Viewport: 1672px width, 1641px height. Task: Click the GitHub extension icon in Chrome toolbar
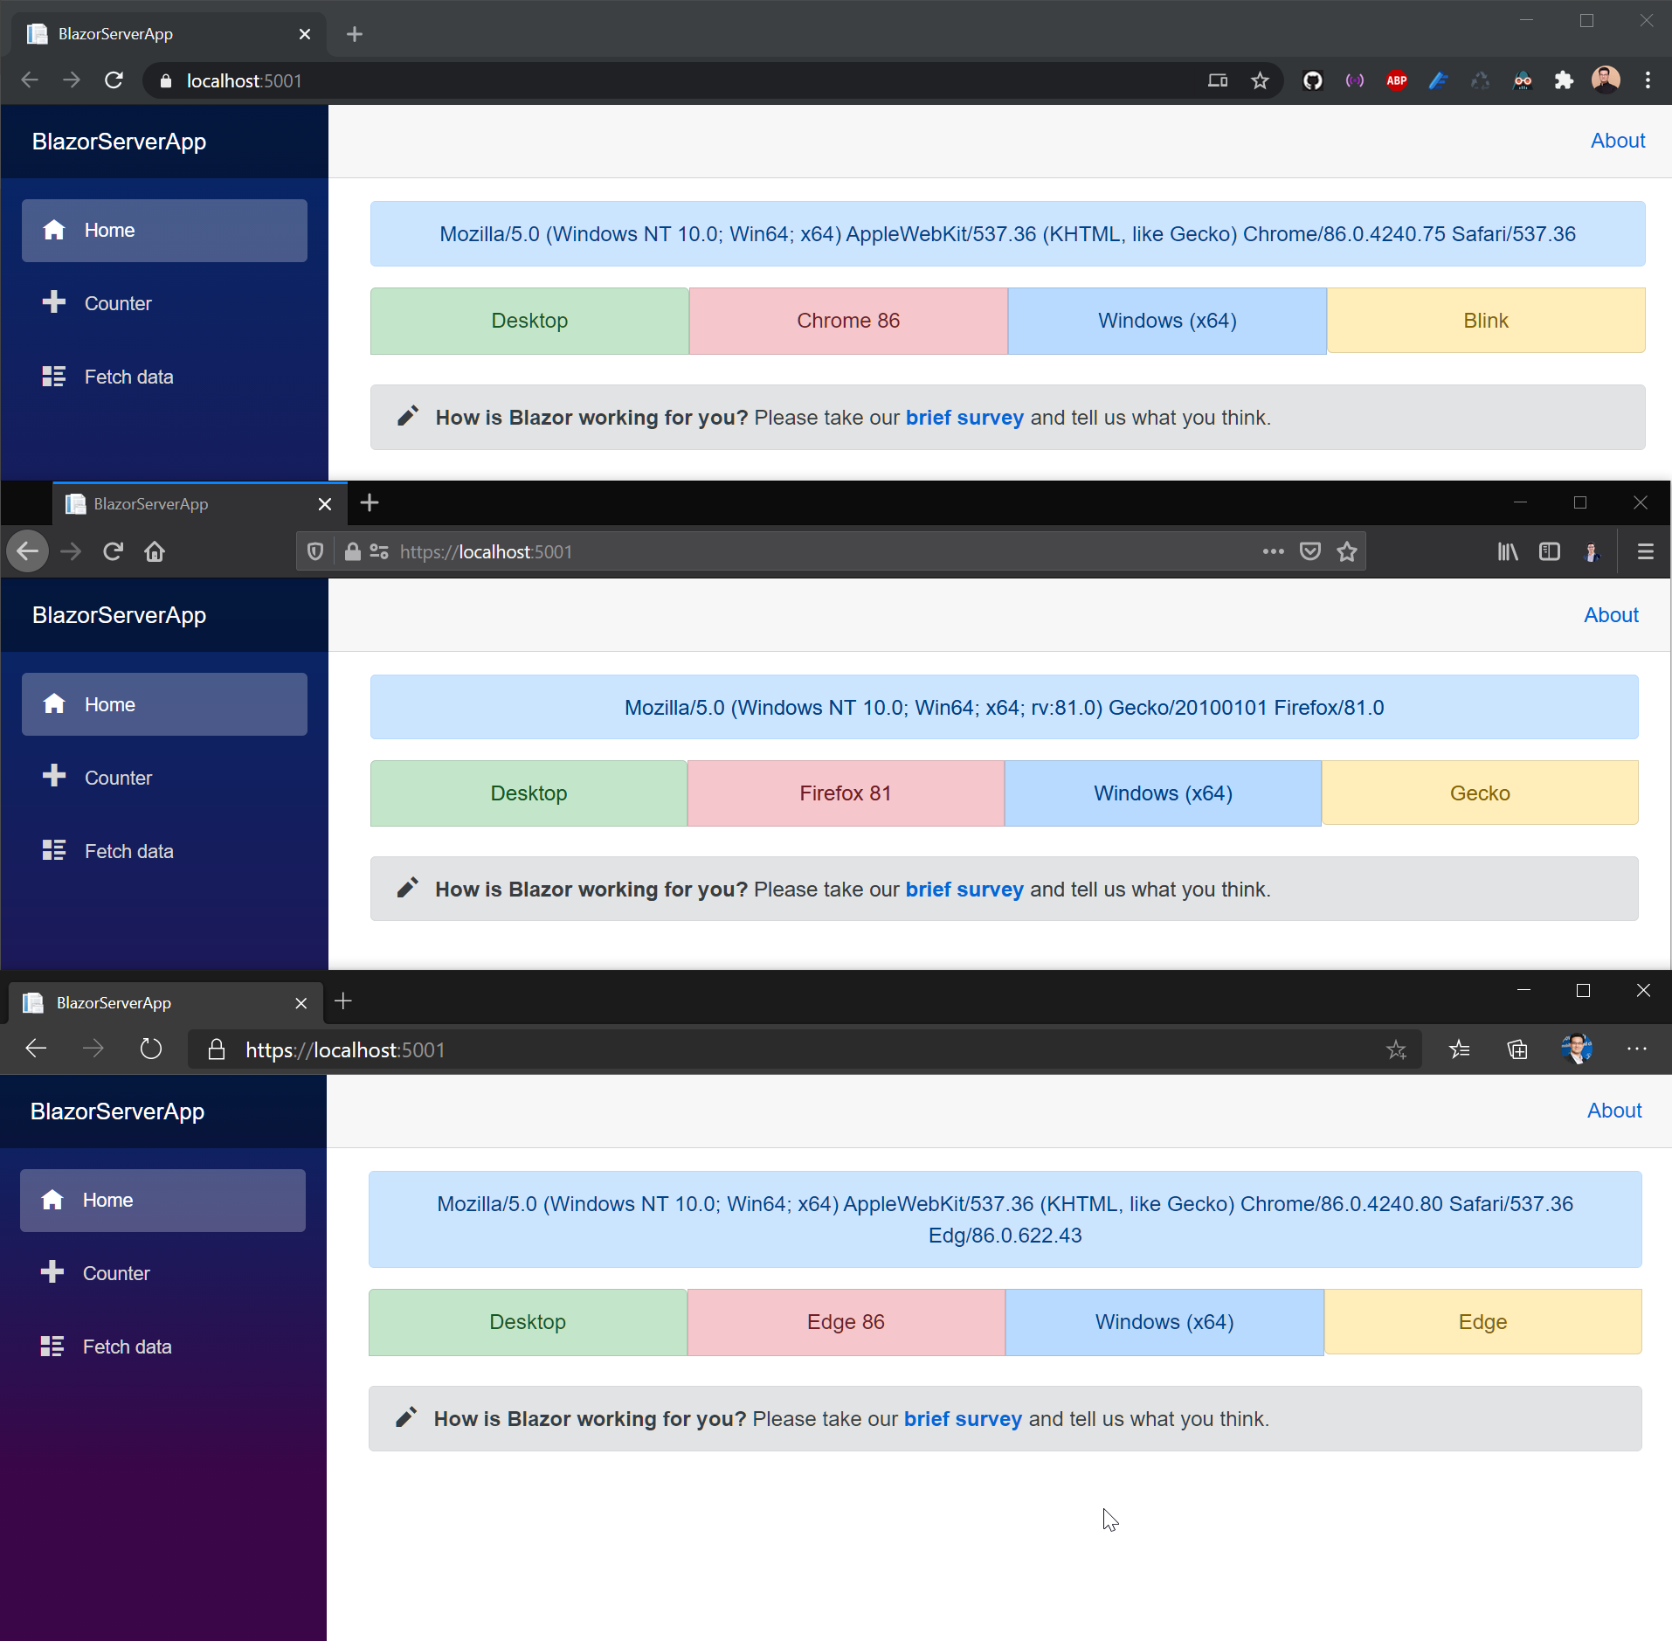pos(1312,80)
